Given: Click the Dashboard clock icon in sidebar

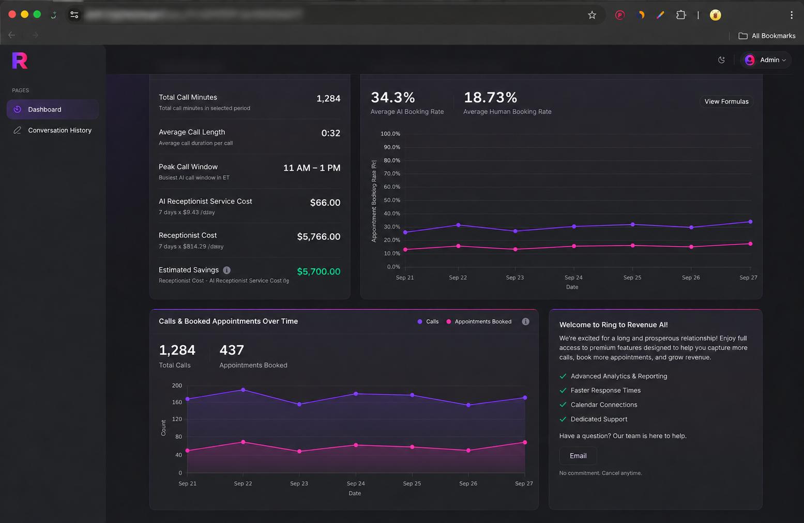Looking at the screenshot, I should point(17,110).
